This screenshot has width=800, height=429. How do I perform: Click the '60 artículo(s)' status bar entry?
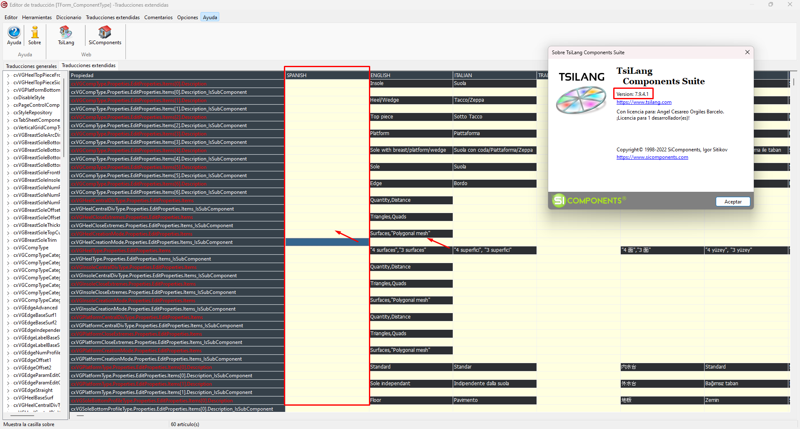[185, 424]
